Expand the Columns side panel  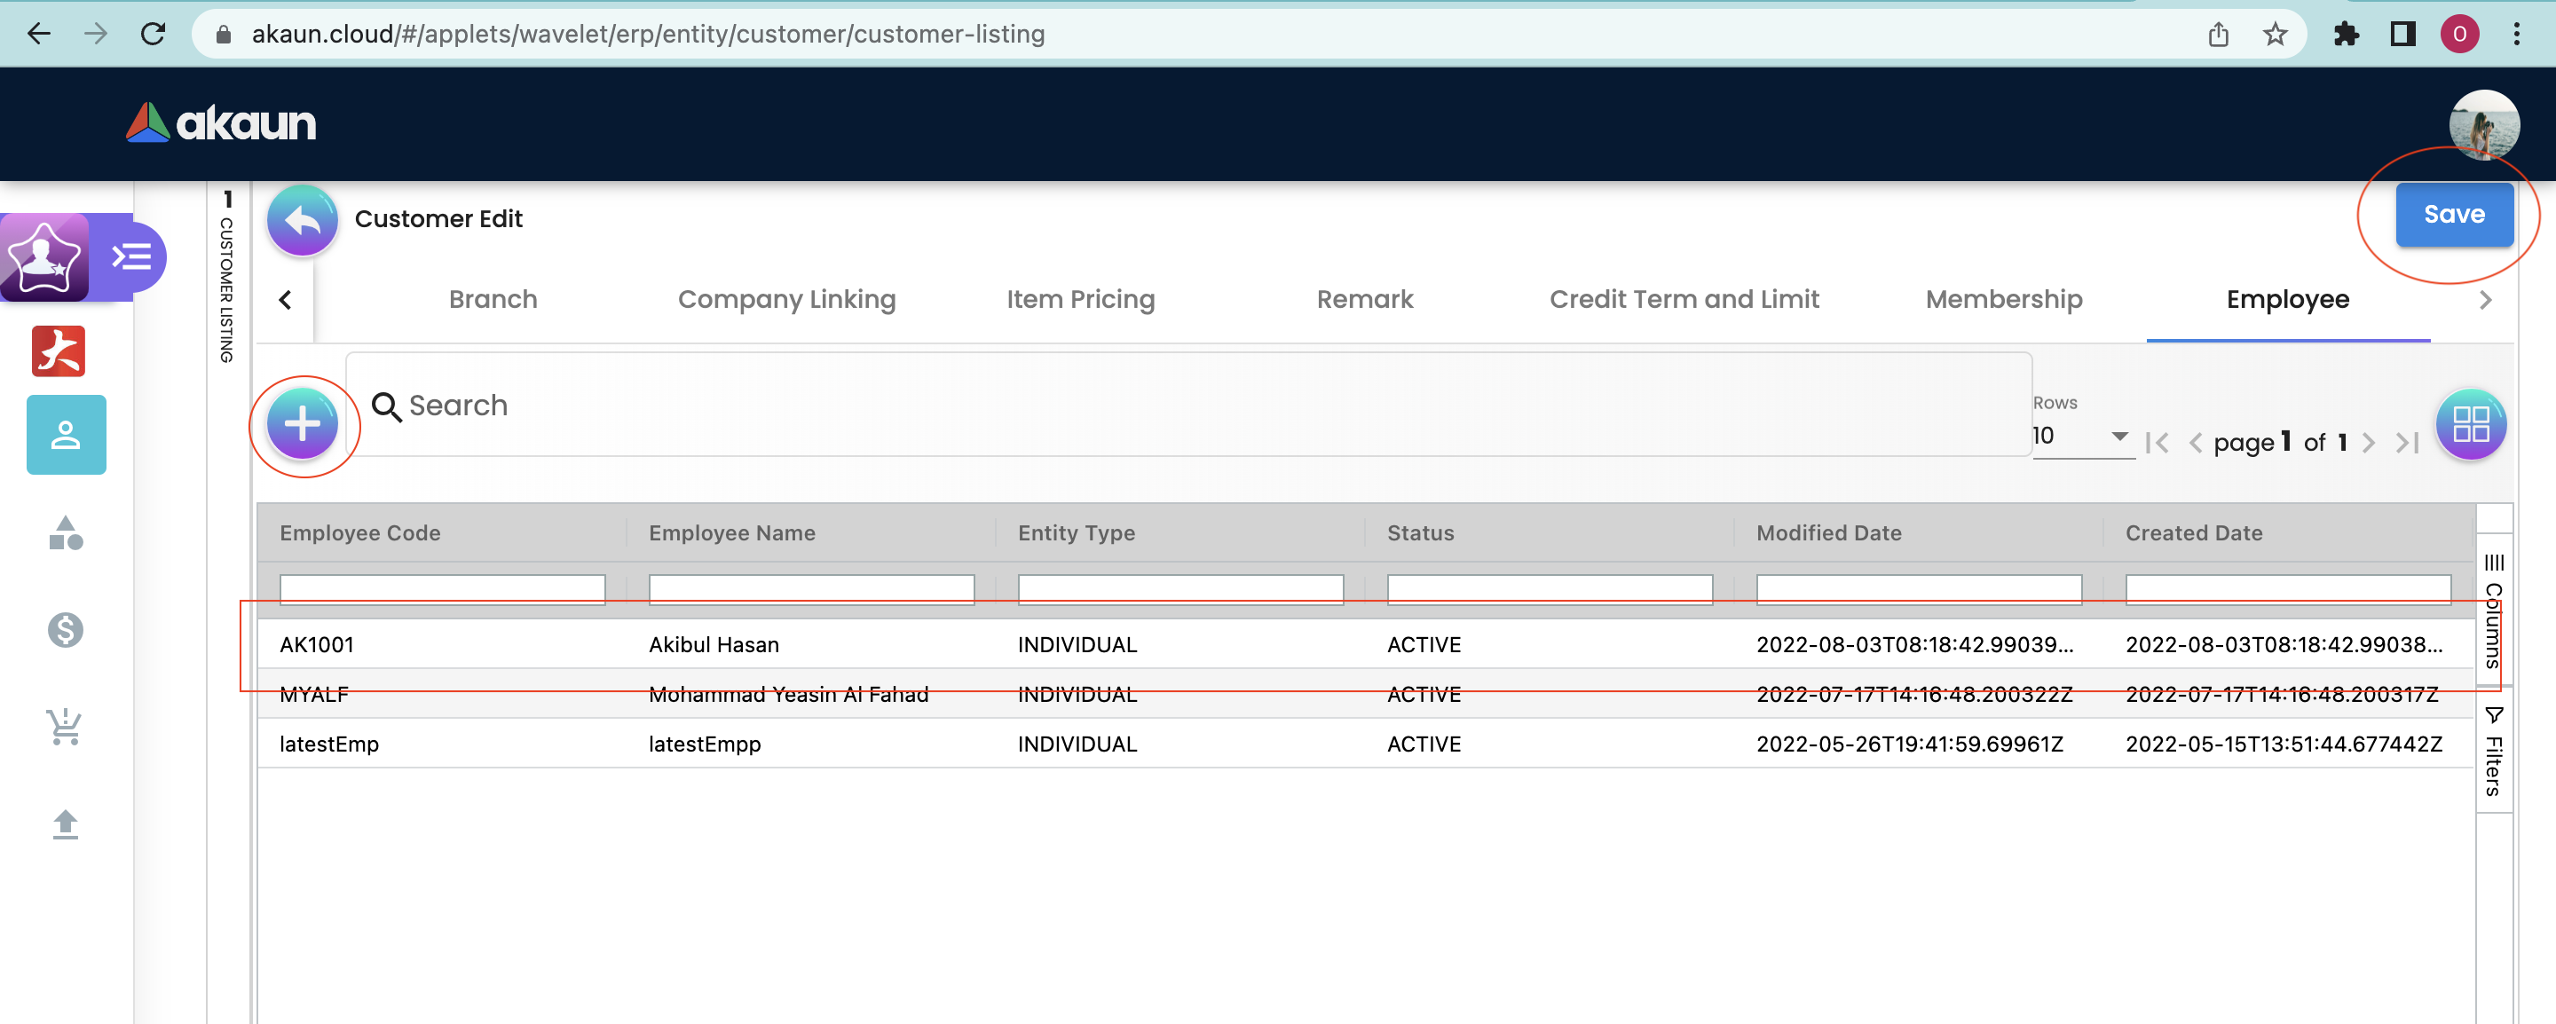coord(2492,610)
